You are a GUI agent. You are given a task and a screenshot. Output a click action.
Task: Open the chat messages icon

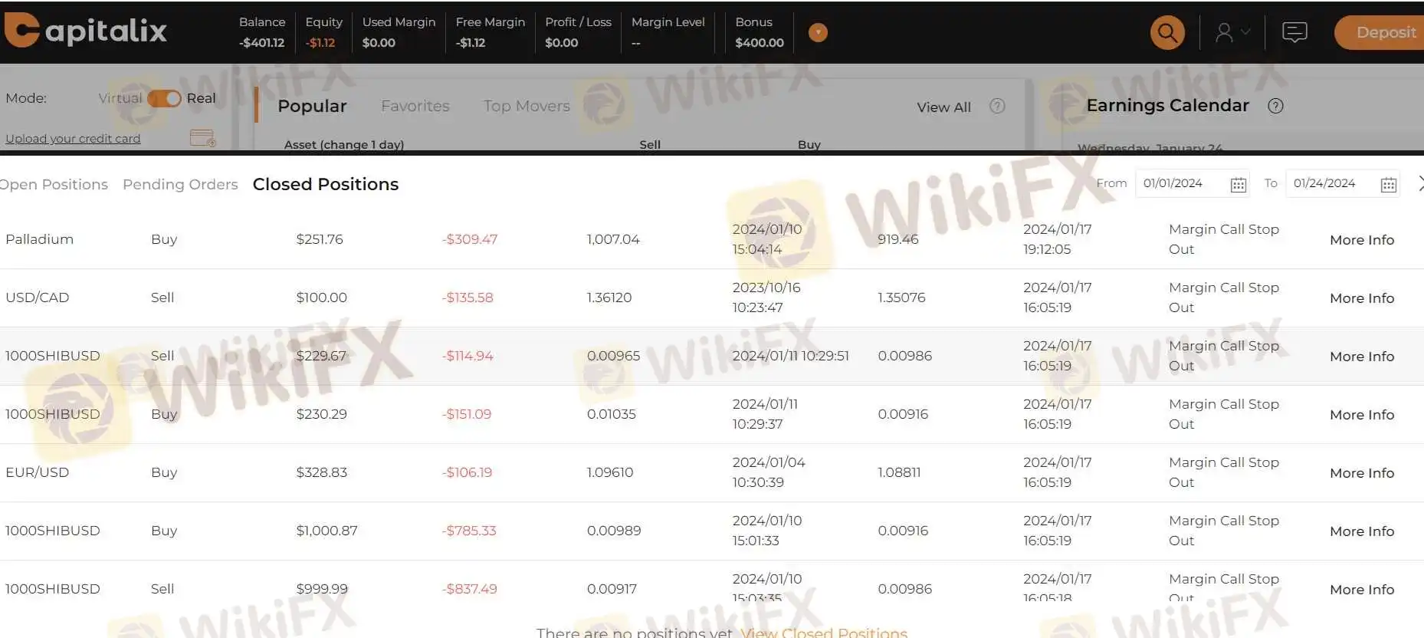1294,32
